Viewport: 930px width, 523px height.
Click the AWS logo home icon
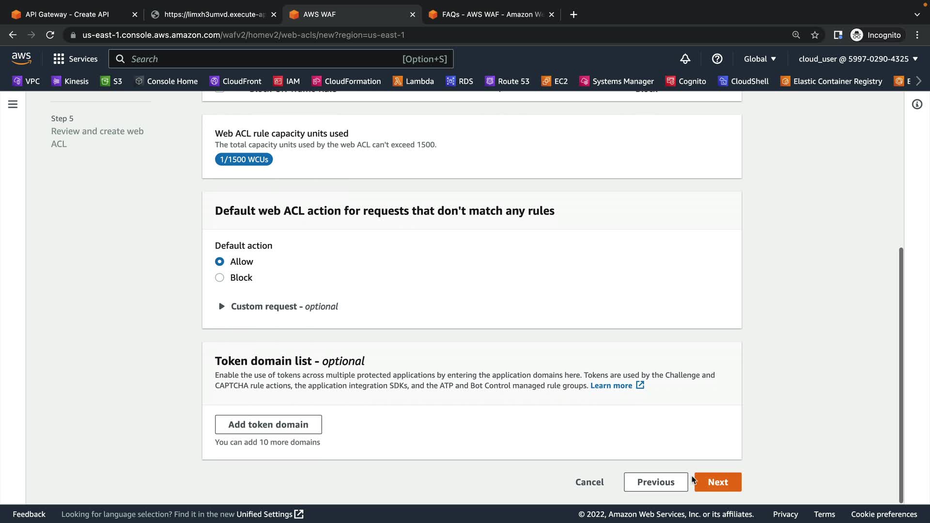click(x=21, y=59)
